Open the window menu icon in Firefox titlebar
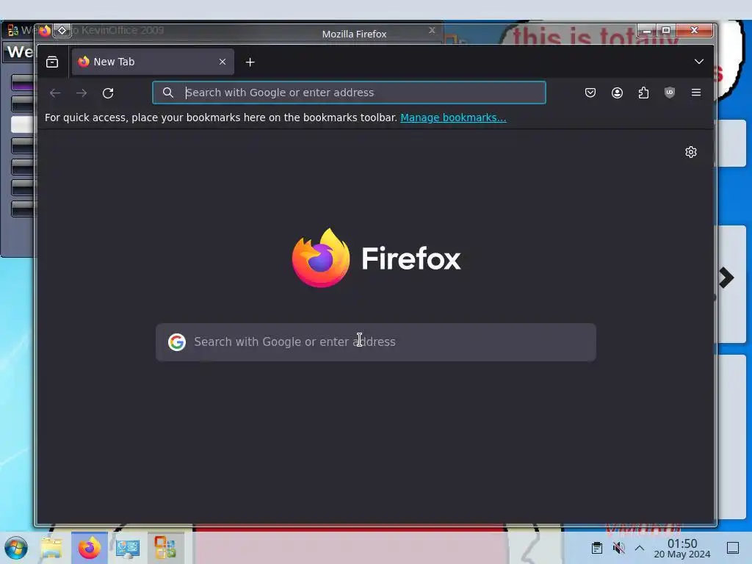 62,30
